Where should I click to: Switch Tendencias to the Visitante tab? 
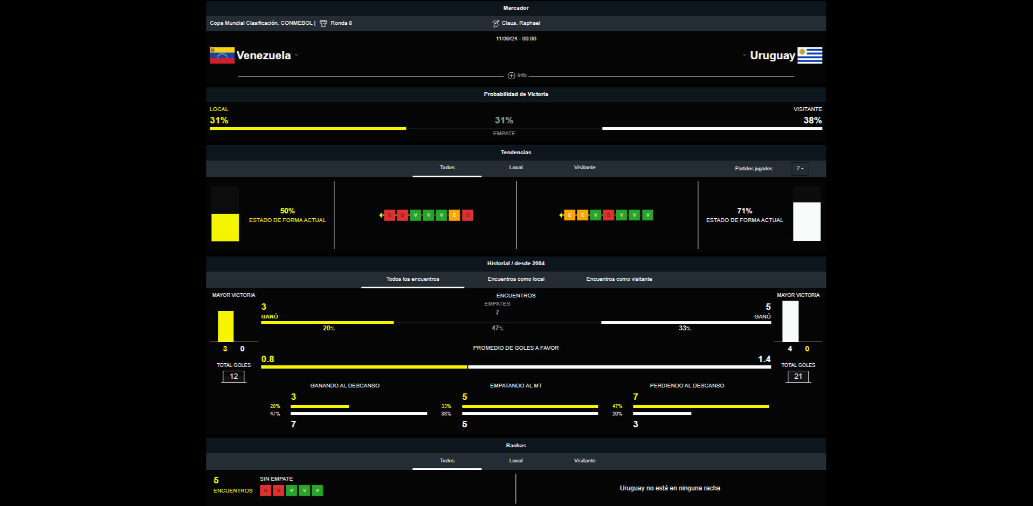[x=584, y=168]
